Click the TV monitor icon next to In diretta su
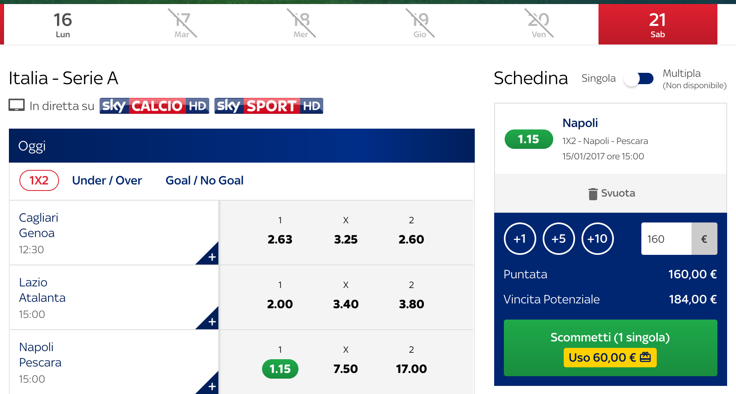 17,105
